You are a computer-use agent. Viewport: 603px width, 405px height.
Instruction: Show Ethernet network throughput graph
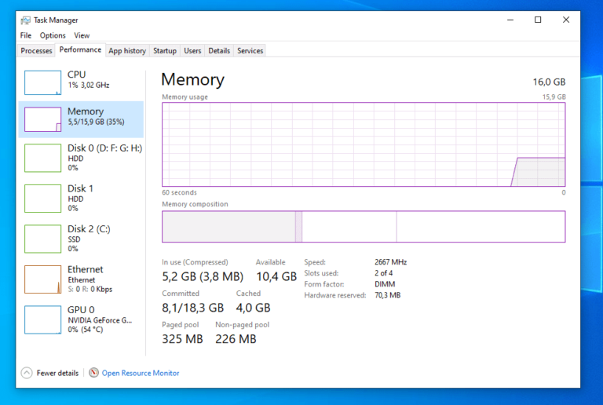pyautogui.click(x=42, y=279)
